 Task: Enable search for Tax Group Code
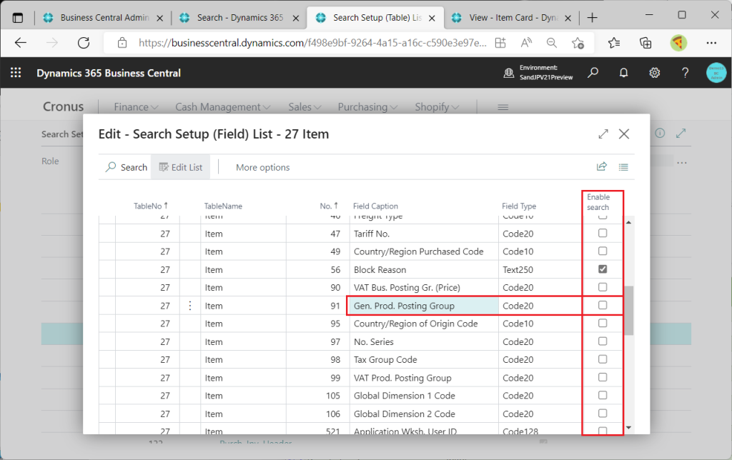coord(603,359)
